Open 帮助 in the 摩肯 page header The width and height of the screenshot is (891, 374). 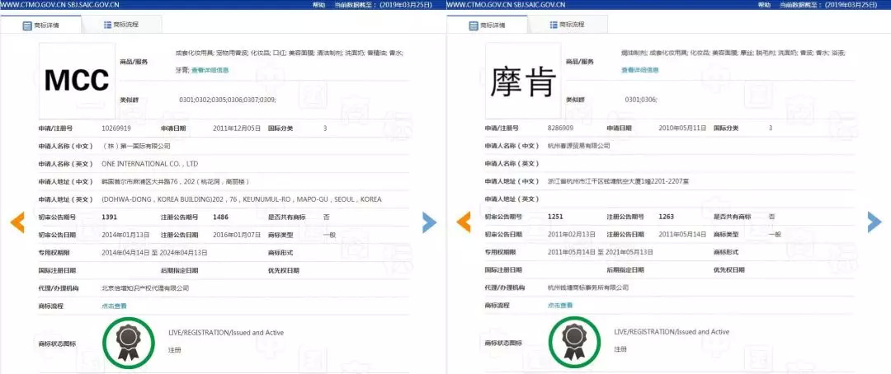pyautogui.click(x=764, y=5)
